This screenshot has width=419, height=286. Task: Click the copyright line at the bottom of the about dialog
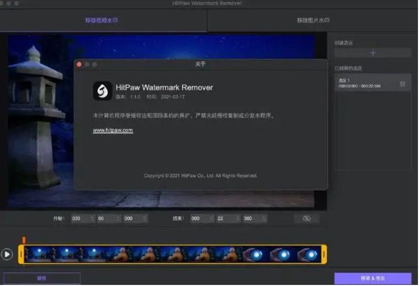coord(201,175)
